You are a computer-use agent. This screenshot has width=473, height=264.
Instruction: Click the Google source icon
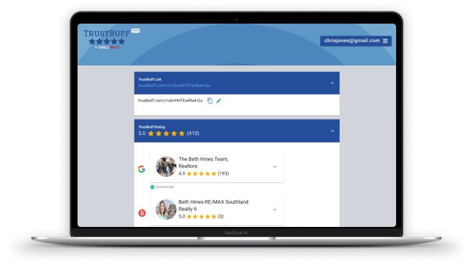pos(142,169)
